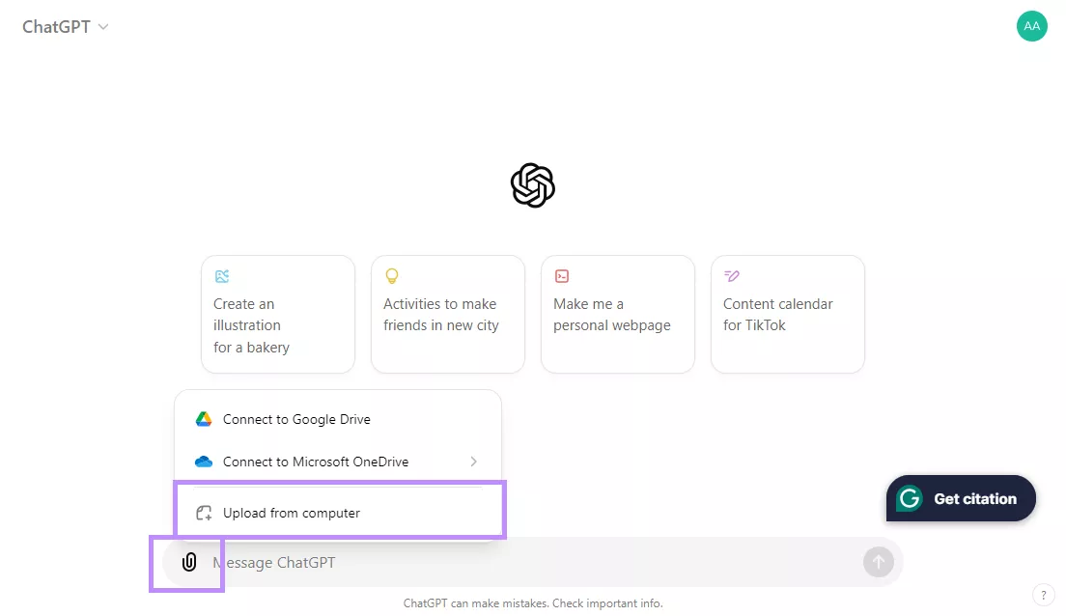The height and width of the screenshot is (616, 1066).
Task: Open the ChatGPT model selector dropdown
Action: click(x=66, y=27)
